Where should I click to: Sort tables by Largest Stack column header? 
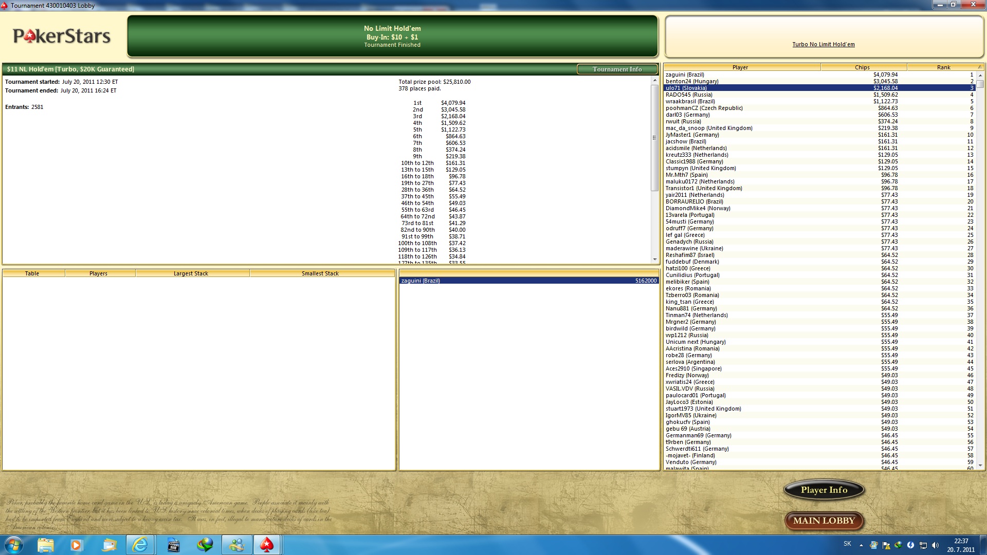pyautogui.click(x=191, y=273)
